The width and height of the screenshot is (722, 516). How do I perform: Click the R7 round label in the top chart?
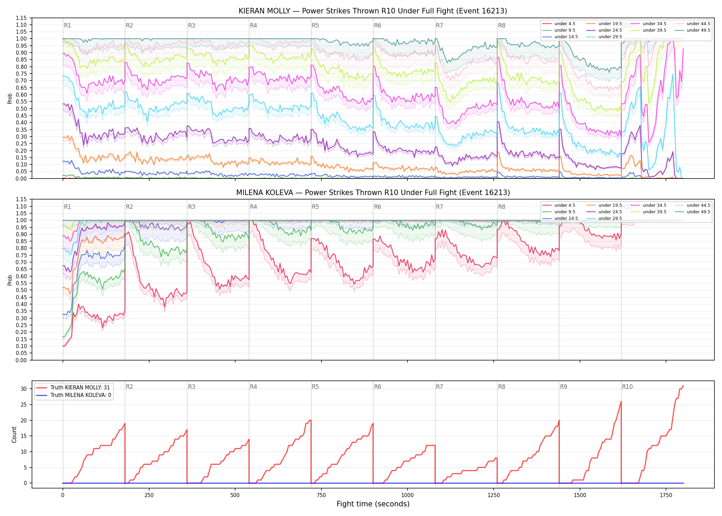[x=439, y=25]
